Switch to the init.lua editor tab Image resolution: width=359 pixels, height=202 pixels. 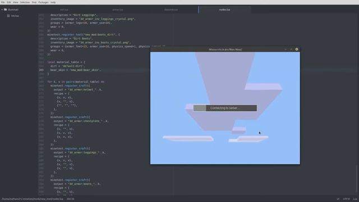(64, 10)
